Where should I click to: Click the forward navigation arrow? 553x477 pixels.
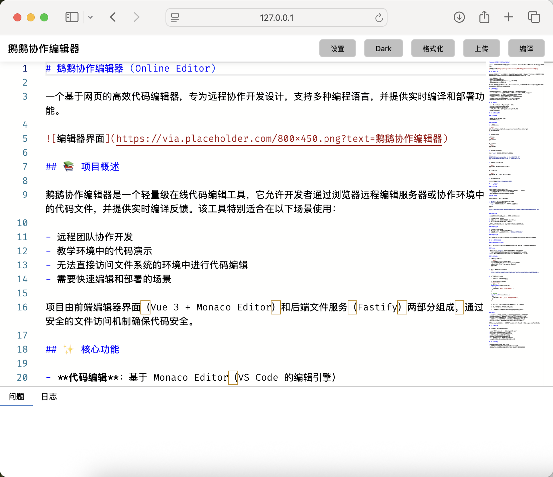[x=136, y=17]
